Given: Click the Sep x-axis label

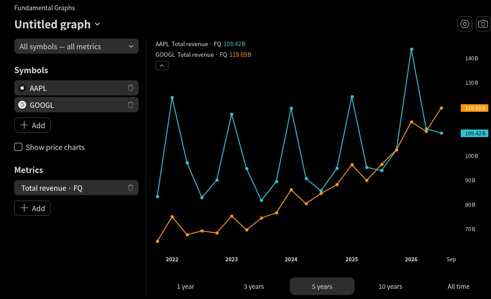Looking at the screenshot, I should point(451,259).
